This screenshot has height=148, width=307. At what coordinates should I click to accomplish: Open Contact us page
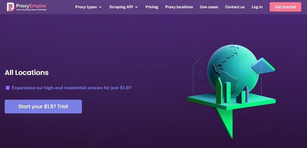coord(235,7)
